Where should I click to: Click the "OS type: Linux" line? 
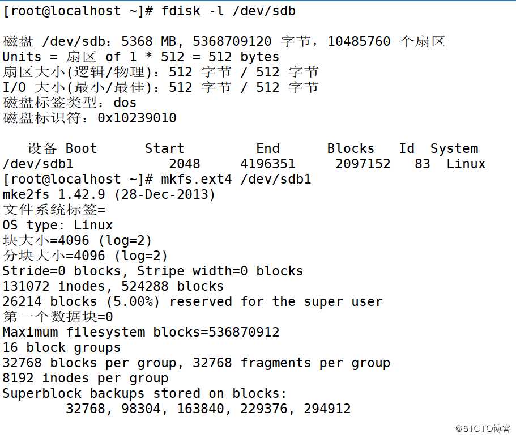pos(58,225)
